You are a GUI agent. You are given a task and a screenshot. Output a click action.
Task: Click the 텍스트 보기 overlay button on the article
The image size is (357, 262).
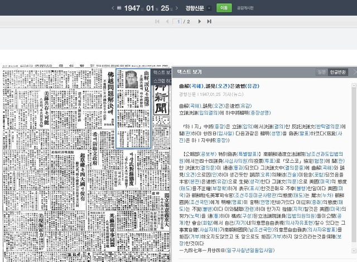(x=162, y=72)
